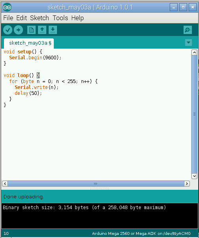
Task: Click the vertical scrollbar up arrow
Action: pyautogui.click(x=194, y=53)
